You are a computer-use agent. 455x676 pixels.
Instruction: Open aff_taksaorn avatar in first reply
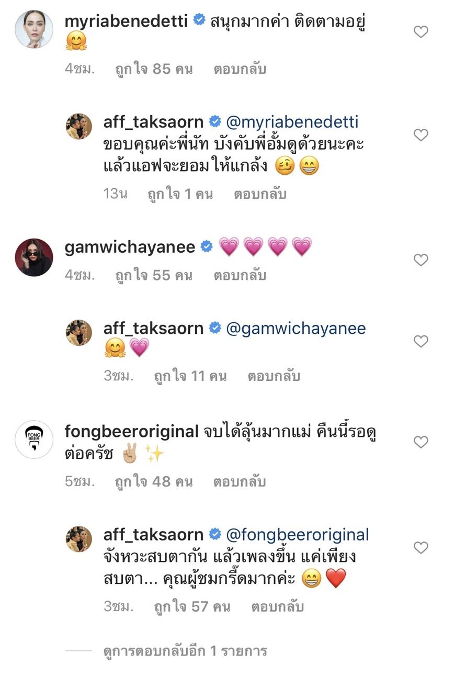(x=79, y=127)
